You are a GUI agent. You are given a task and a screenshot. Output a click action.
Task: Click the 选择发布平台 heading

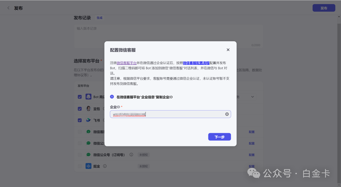coord(86,61)
